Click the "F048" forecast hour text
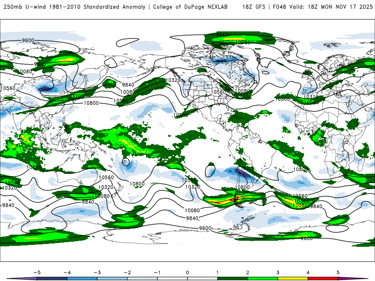 point(279,7)
